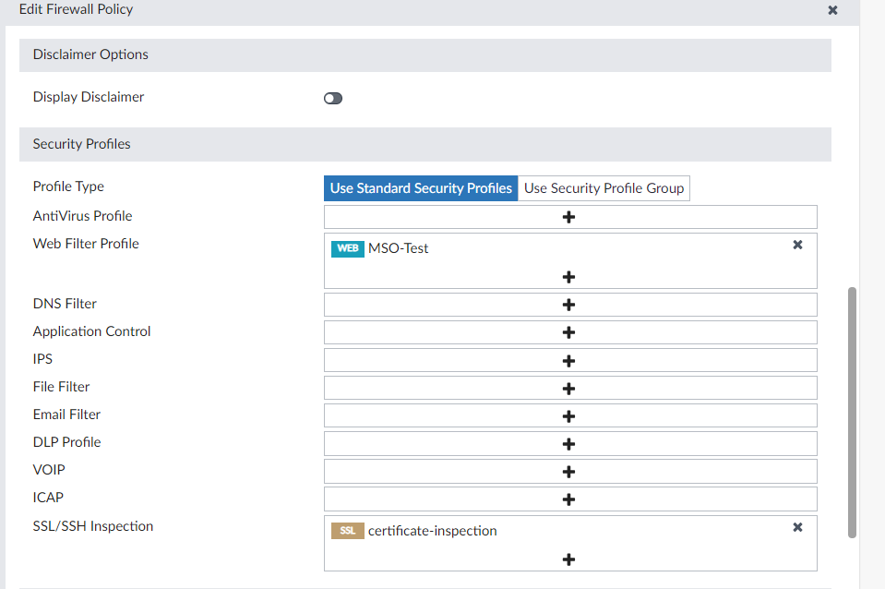Click the plus icon for IPS
Viewport: 885px width, 589px height.
tap(569, 360)
